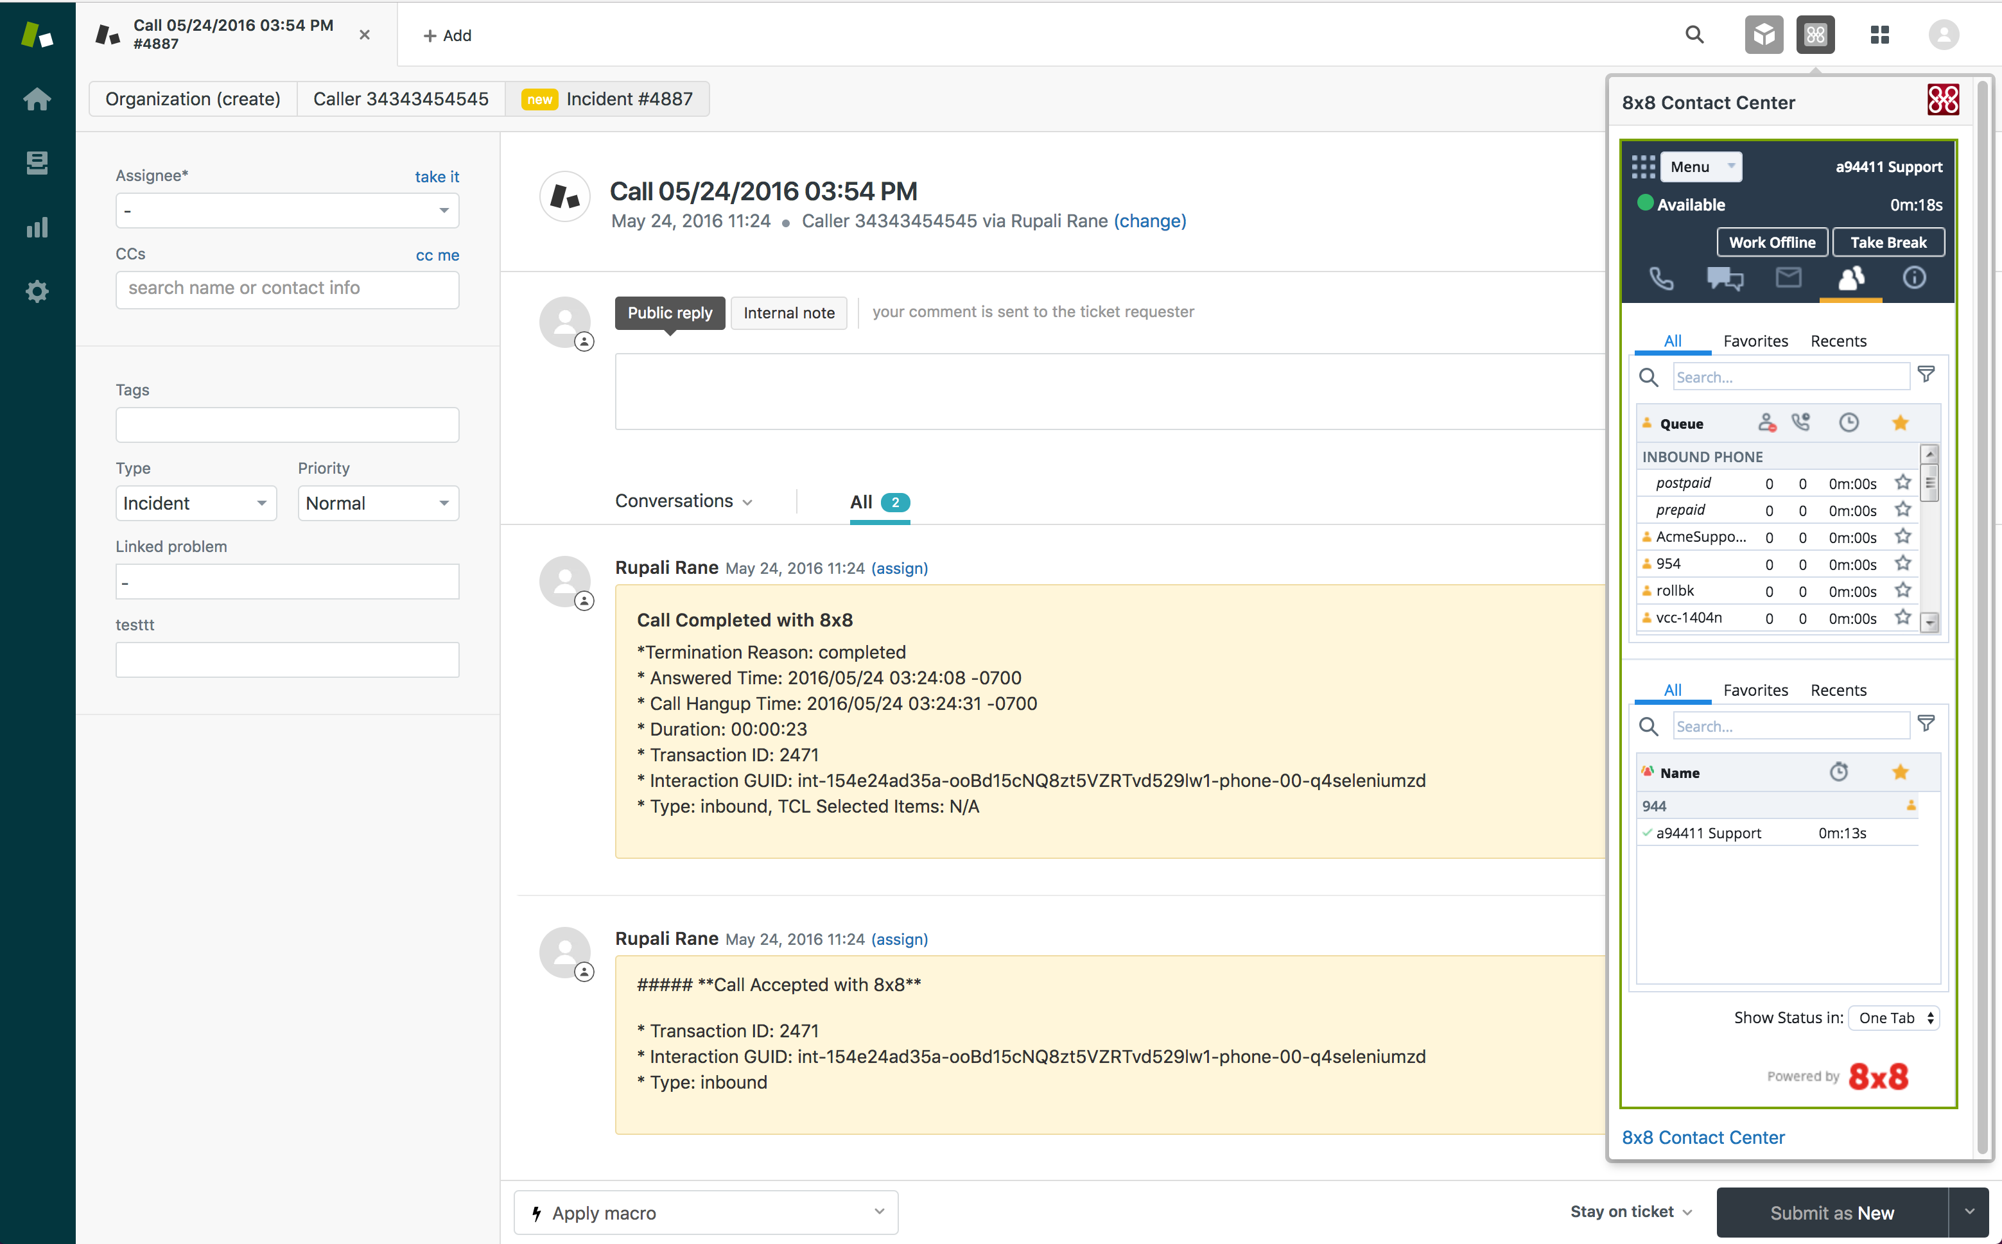Viewport: 2002px width, 1244px height.
Task: Sort queues by the clock wait-time icon
Action: click(x=1849, y=423)
